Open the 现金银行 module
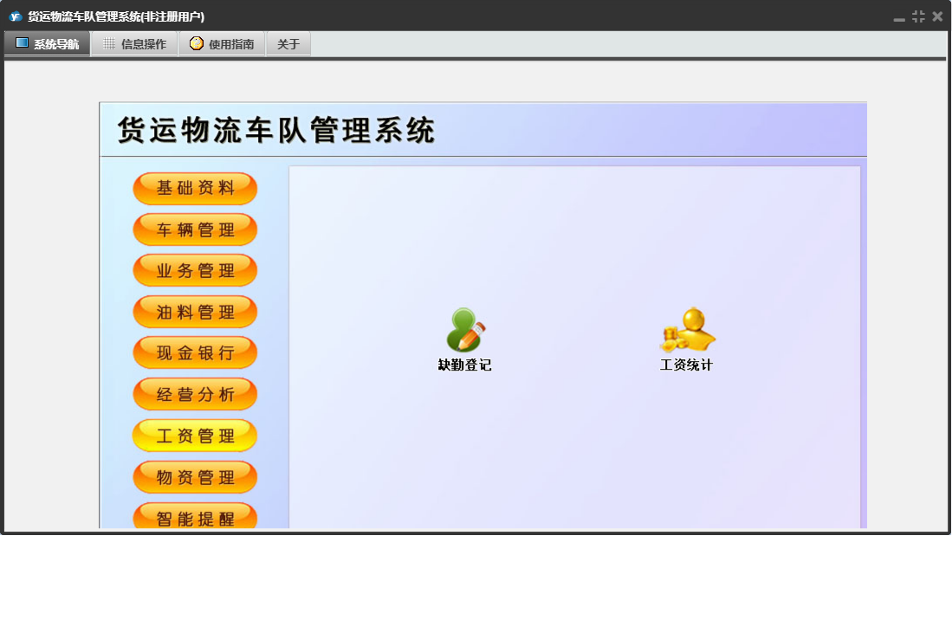The image size is (952, 626). point(195,353)
